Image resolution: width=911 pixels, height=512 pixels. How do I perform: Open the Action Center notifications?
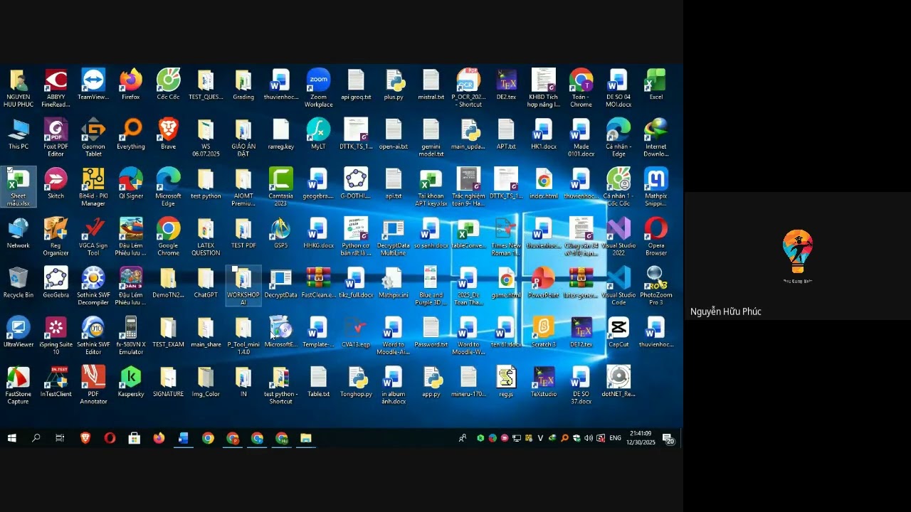point(669,439)
